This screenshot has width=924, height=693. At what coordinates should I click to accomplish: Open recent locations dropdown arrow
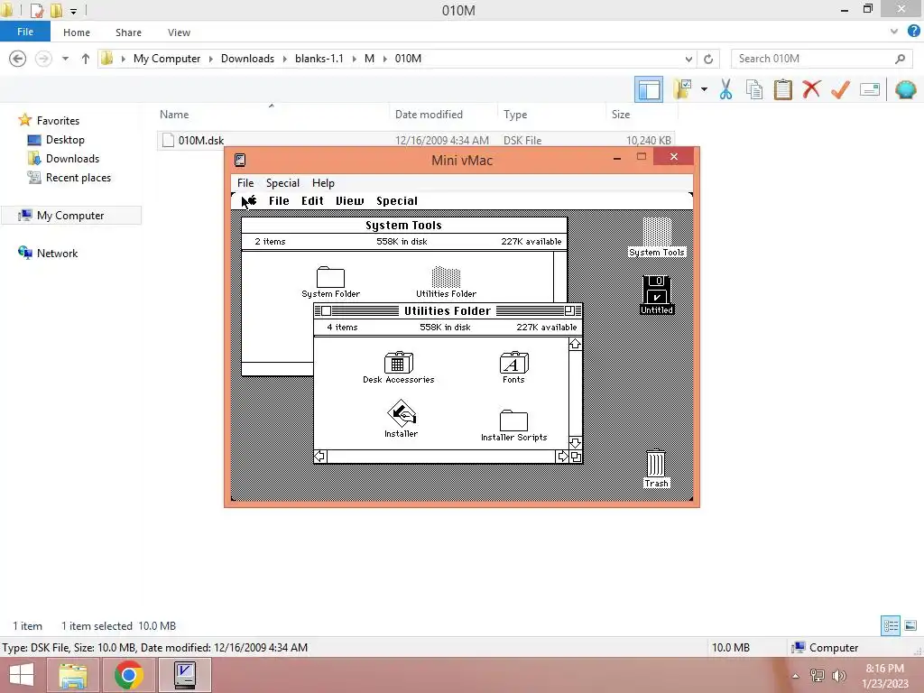(65, 59)
